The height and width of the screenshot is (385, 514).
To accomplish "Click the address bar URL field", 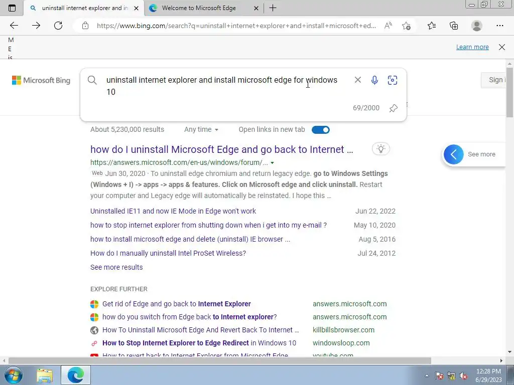I will click(236, 26).
